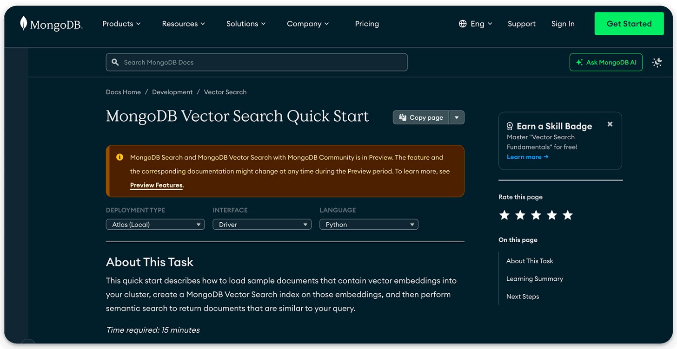Click the info icon in Preview banner

(119, 157)
